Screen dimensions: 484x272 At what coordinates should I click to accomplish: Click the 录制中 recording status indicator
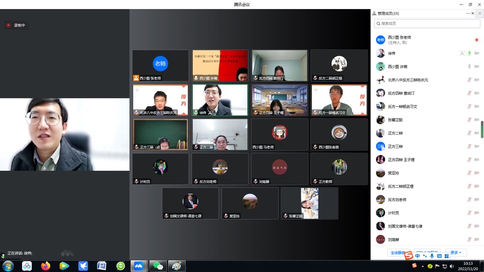pyautogui.click(x=16, y=25)
